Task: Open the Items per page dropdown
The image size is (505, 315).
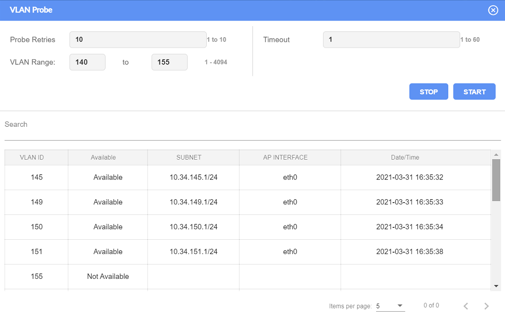Action: coord(390,306)
